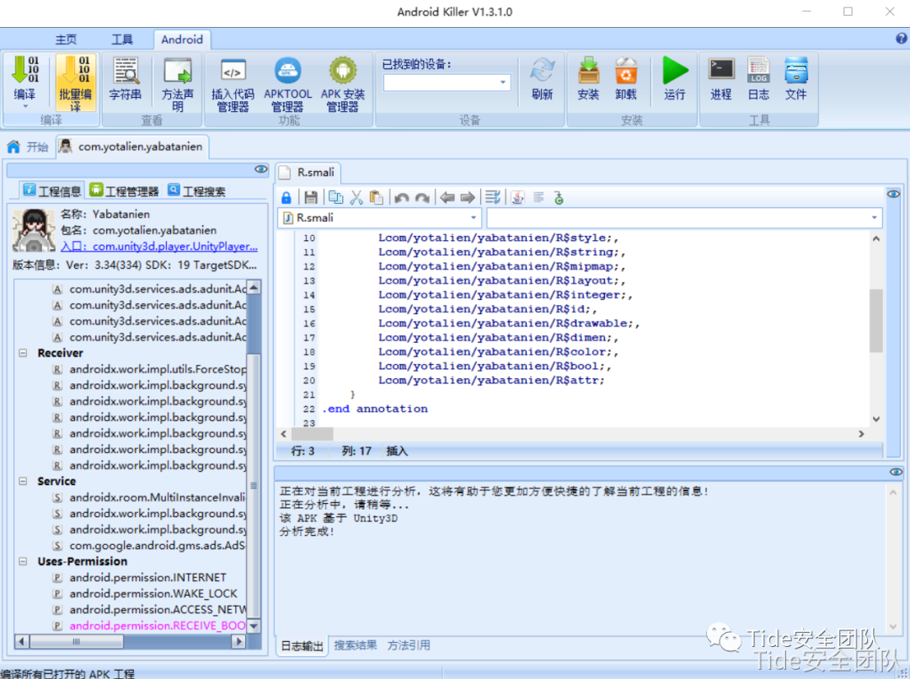Collapse the Service tree node
910x679 pixels.
click(x=24, y=481)
